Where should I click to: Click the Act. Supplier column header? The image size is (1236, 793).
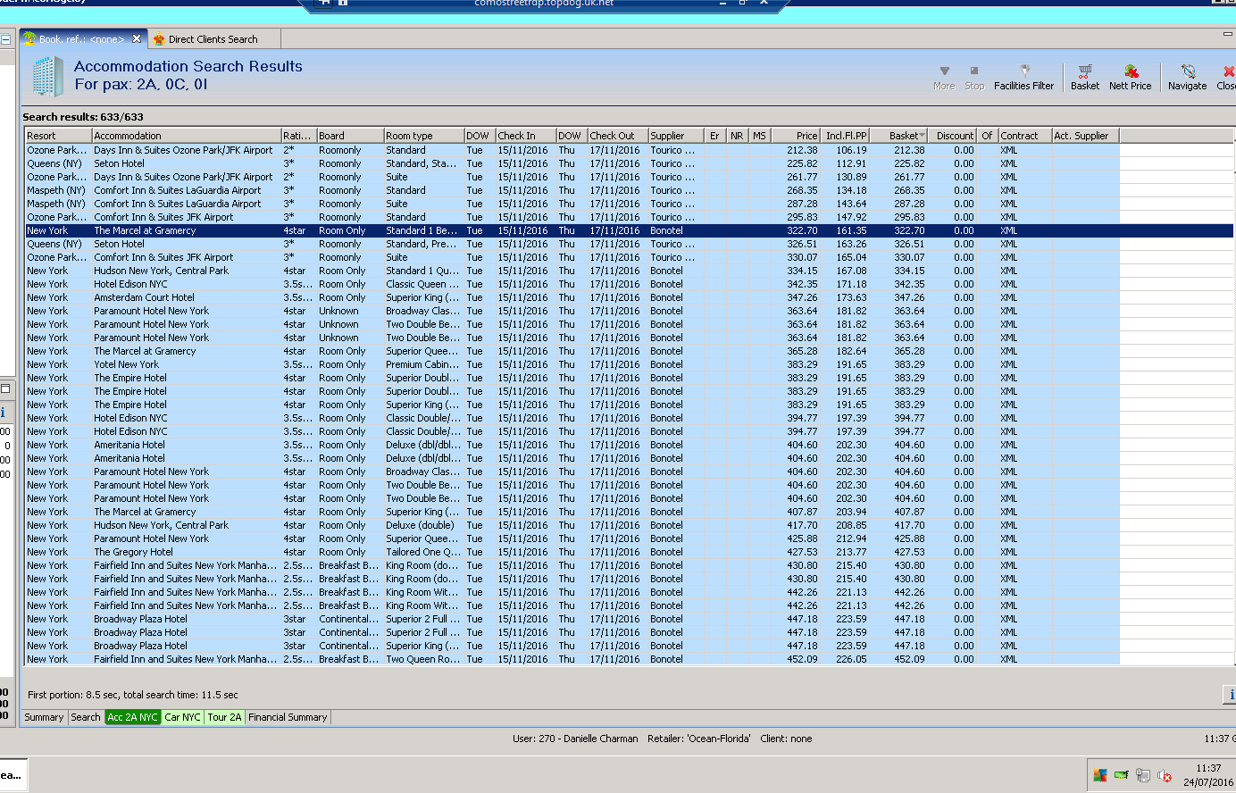[x=1086, y=136]
